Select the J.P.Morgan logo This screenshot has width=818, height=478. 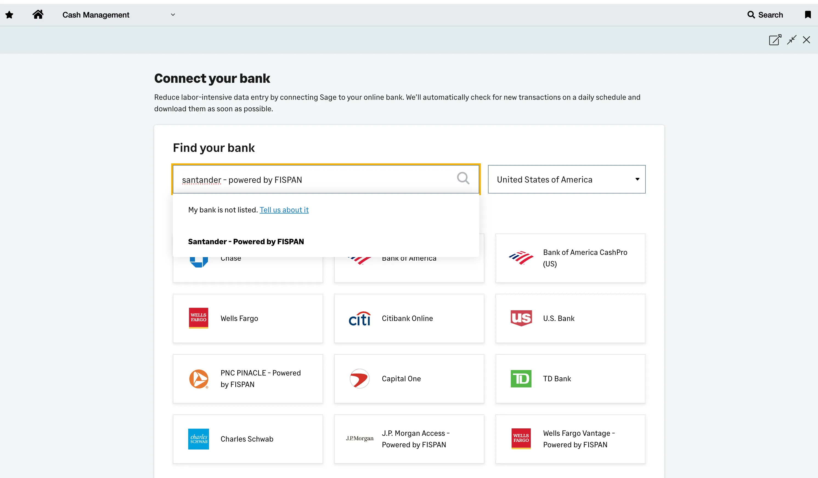360,439
